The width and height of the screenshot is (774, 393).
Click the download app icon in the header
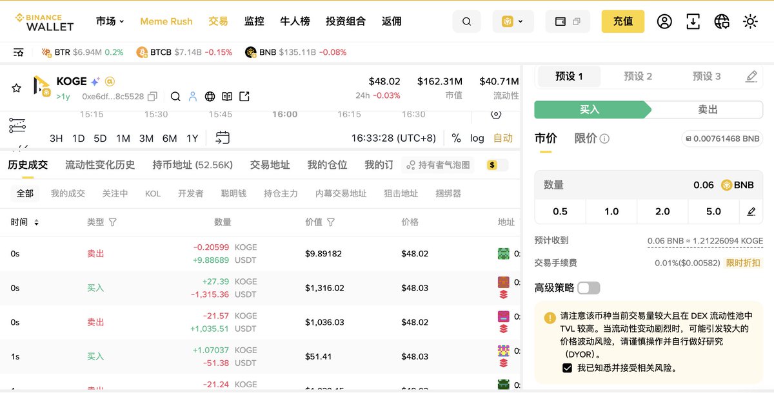[x=693, y=22]
